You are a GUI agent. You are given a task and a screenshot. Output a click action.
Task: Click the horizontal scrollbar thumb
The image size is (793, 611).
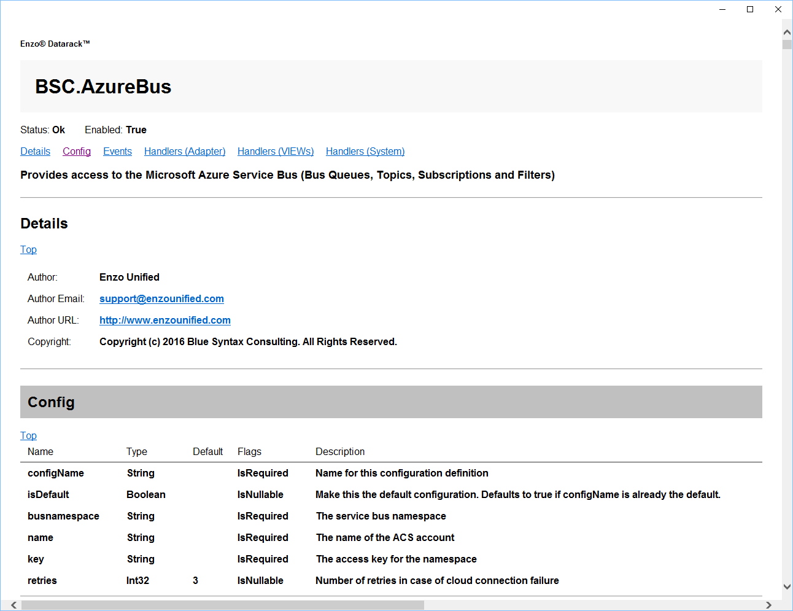click(x=222, y=605)
